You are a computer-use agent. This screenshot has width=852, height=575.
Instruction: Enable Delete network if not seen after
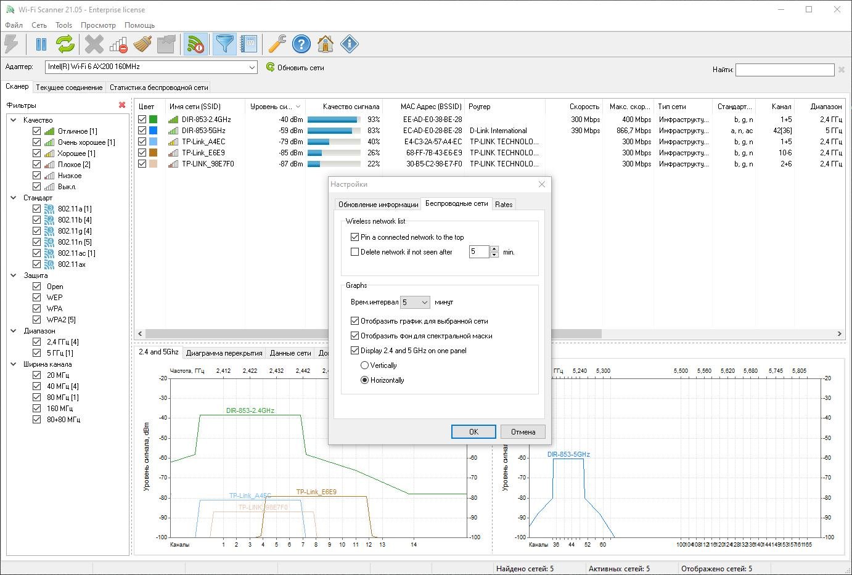click(354, 252)
